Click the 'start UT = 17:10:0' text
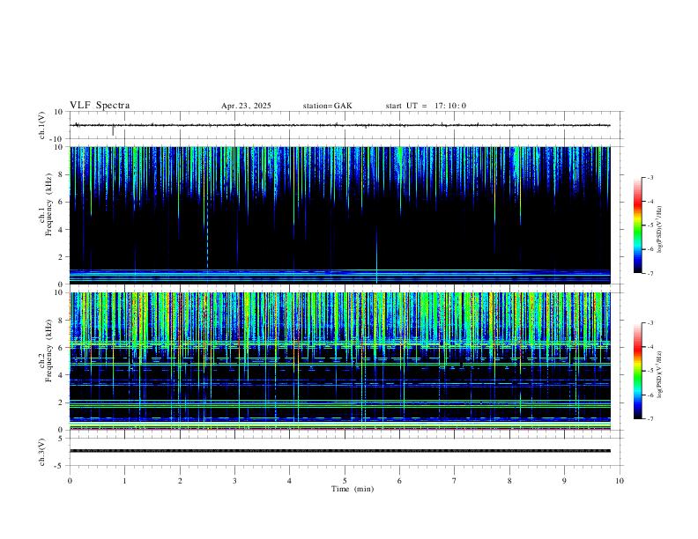The height and width of the screenshot is (539, 698). pyautogui.click(x=426, y=106)
